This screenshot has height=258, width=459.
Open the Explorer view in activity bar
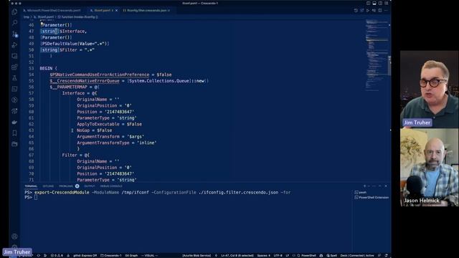(14, 12)
